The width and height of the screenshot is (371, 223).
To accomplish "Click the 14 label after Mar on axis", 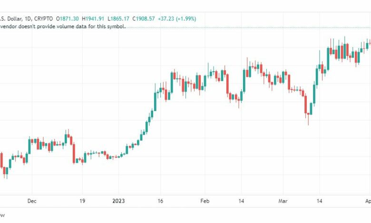I will [x=319, y=201].
